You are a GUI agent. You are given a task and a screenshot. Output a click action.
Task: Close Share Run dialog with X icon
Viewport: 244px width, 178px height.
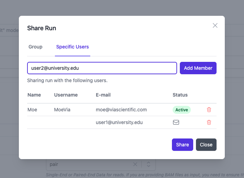[215, 25]
